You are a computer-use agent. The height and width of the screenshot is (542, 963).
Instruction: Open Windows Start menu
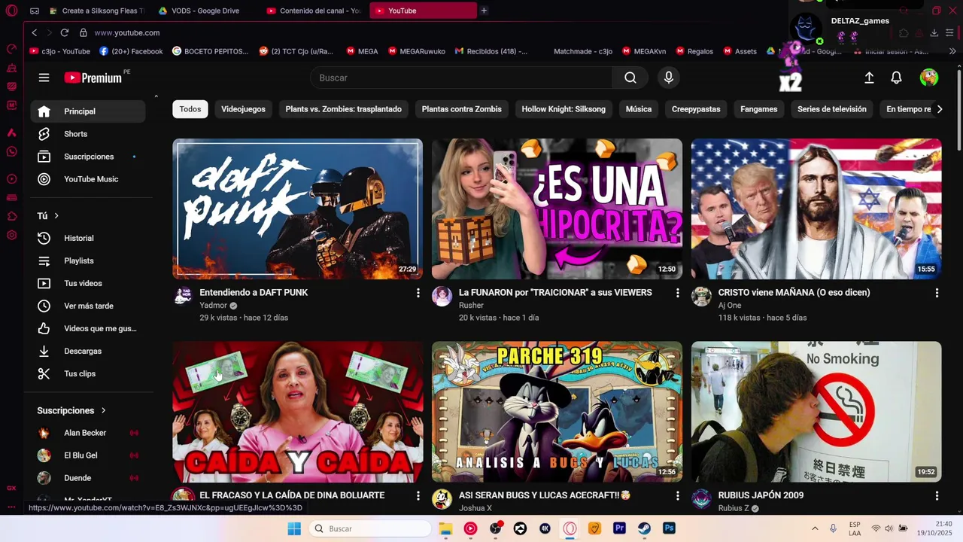click(x=294, y=528)
